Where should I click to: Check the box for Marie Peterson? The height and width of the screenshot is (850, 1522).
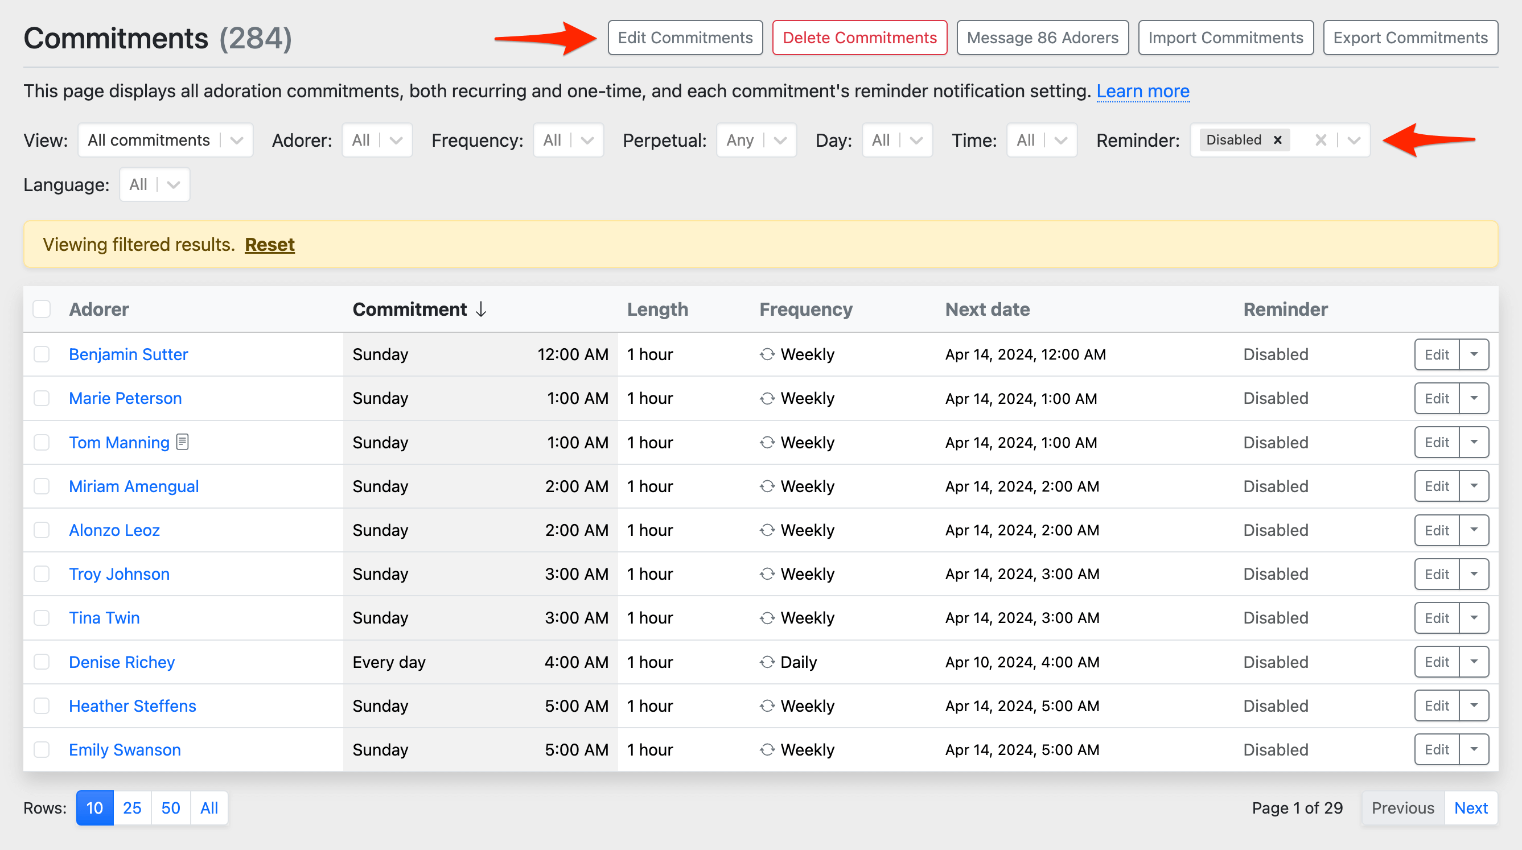pyautogui.click(x=42, y=398)
